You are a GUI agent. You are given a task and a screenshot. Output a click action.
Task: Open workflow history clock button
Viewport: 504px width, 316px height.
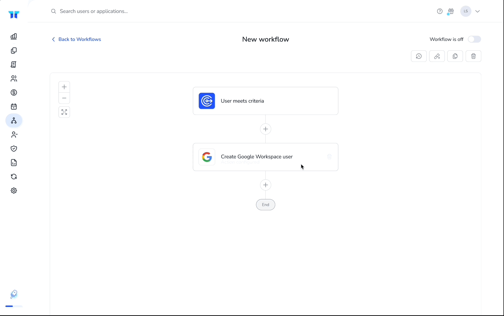(x=419, y=56)
